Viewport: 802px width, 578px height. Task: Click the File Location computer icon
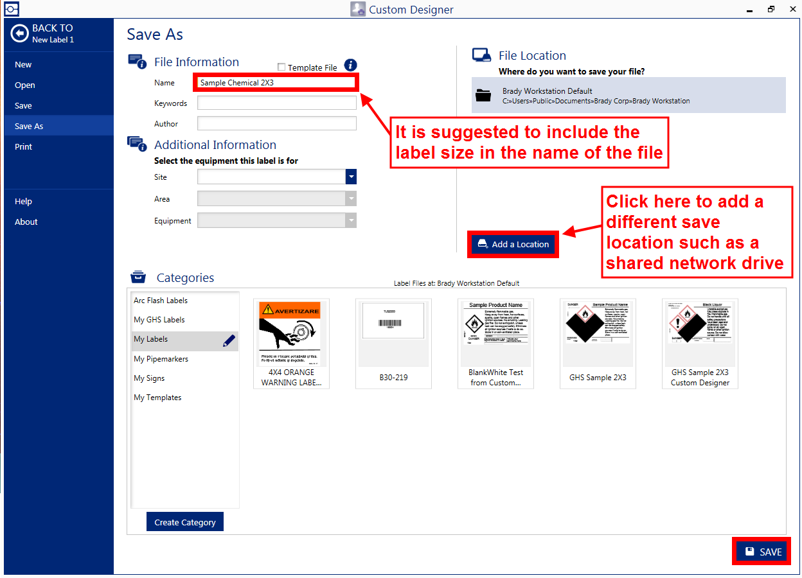(481, 55)
